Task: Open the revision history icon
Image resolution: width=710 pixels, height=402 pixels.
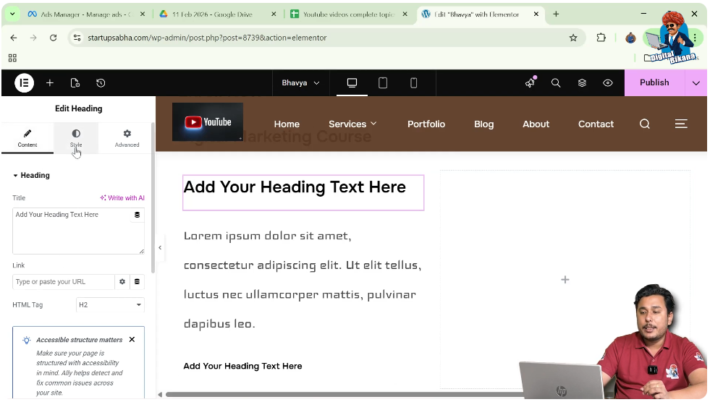Action: pos(101,82)
